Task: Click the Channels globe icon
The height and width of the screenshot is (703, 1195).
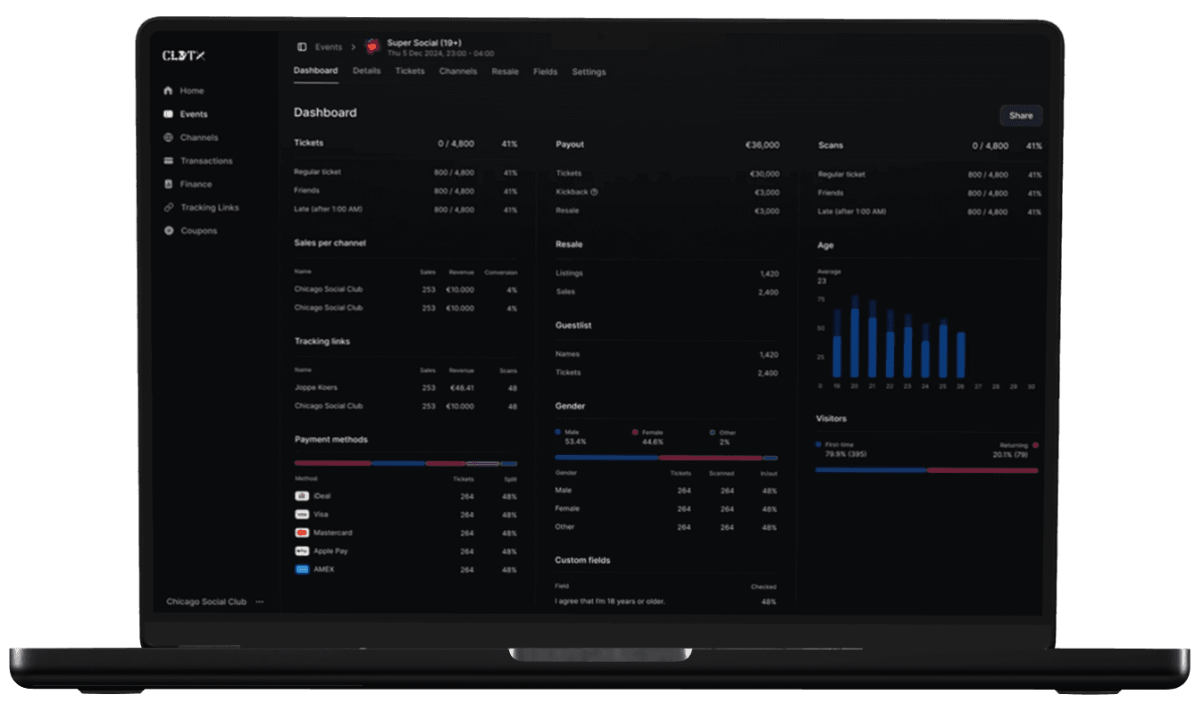Action: [168, 137]
